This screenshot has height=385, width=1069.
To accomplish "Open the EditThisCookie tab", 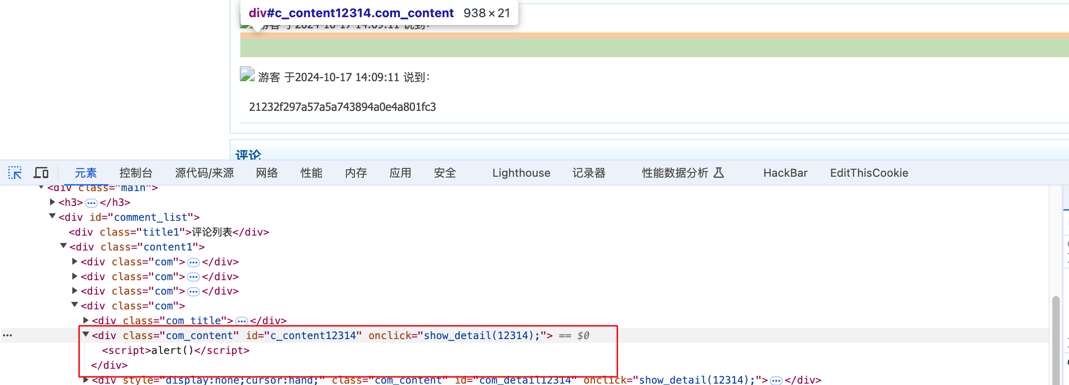I will [x=869, y=173].
